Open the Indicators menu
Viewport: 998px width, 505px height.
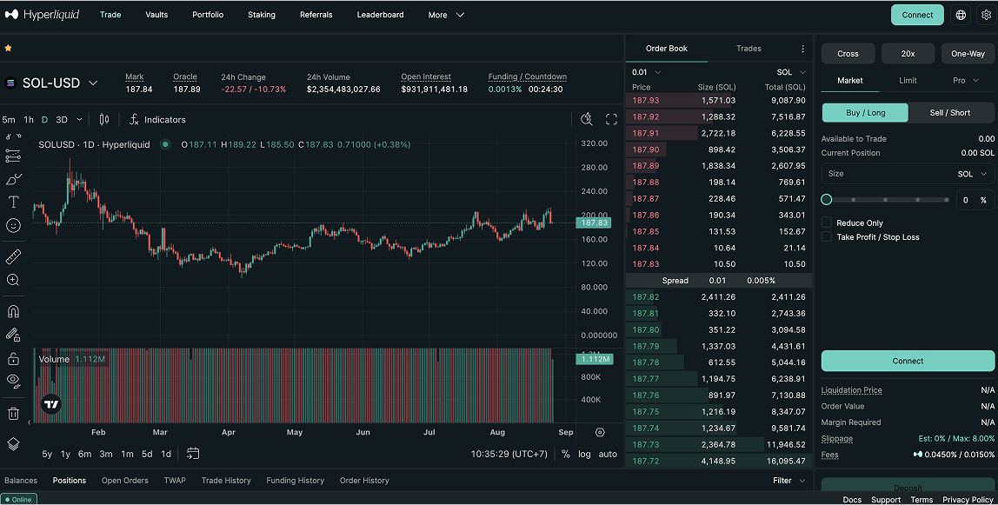click(x=157, y=120)
